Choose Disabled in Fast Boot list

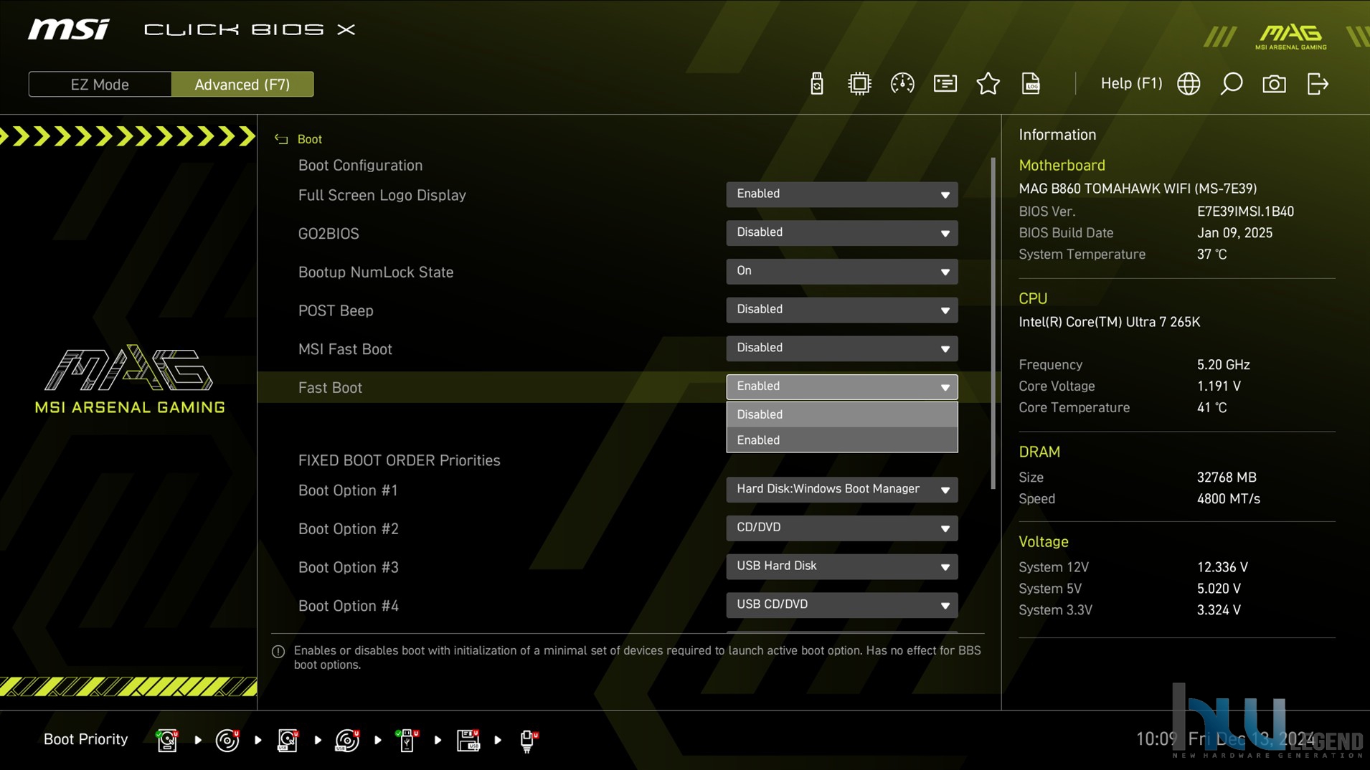pyautogui.click(x=841, y=414)
